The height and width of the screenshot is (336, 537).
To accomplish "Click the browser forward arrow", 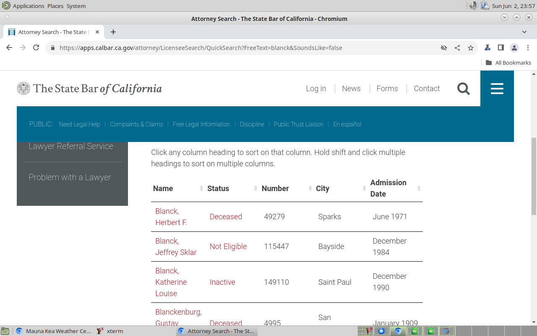I will pyautogui.click(x=23, y=48).
